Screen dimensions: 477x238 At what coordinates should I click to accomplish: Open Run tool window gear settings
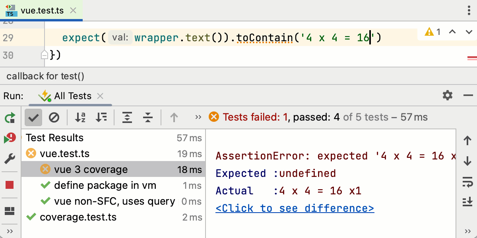pos(448,95)
